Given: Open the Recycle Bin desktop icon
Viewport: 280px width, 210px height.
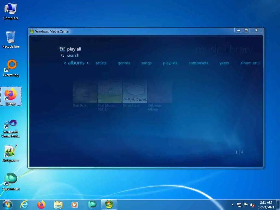Looking at the screenshot, I should (11, 39).
